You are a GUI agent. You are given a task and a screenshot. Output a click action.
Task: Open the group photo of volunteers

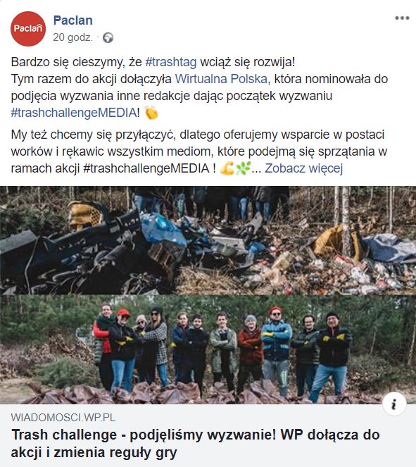click(208, 349)
